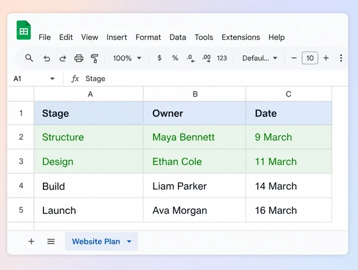Select column A header

click(x=88, y=94)
